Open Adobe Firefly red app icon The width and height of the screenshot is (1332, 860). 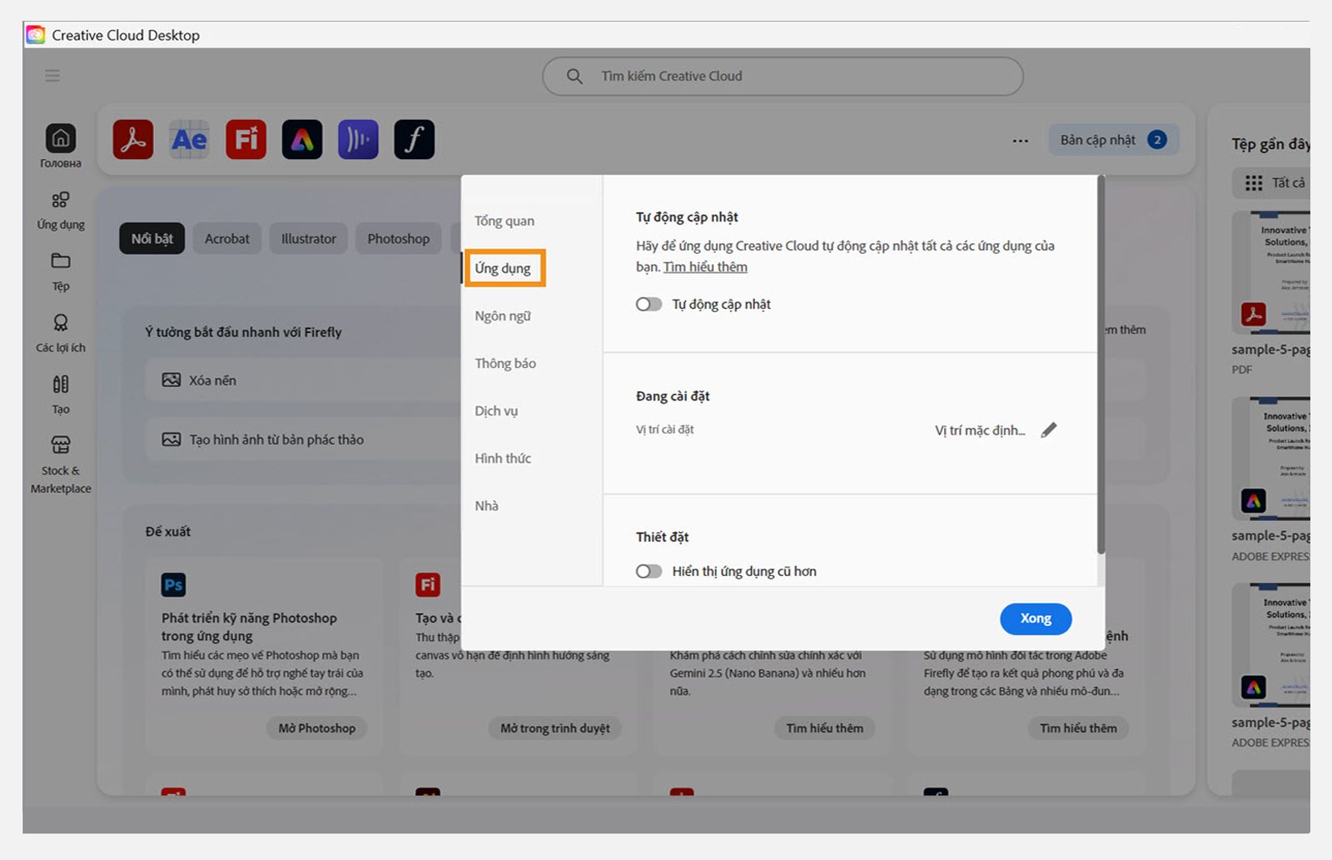click(x=246, y=140)
